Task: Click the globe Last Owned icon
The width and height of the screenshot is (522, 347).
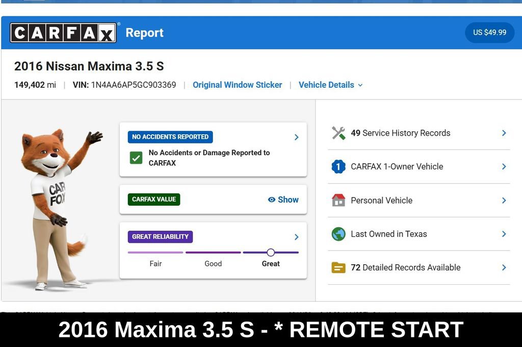Action: [338, 234]
